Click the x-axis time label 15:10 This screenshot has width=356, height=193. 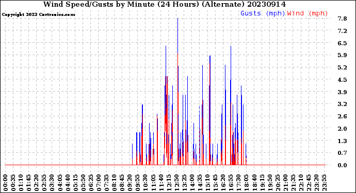[x=207, y=183]
